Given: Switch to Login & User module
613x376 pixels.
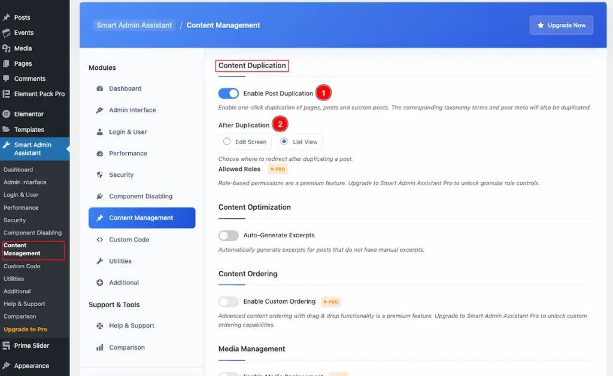Looking at the screenshot, I should click(x=142, y=132).
